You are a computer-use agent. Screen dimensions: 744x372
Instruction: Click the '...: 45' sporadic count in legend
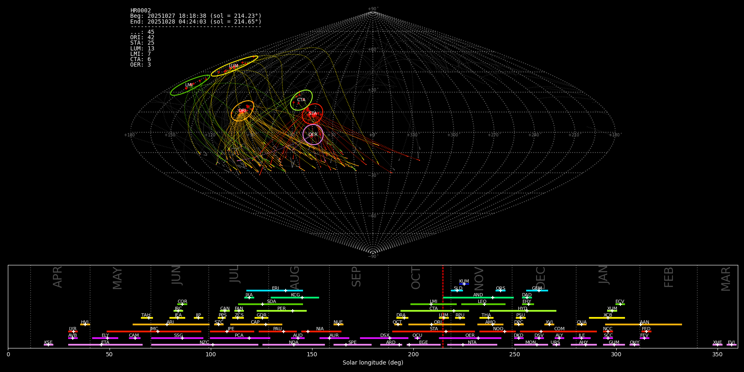pos(142,32)
